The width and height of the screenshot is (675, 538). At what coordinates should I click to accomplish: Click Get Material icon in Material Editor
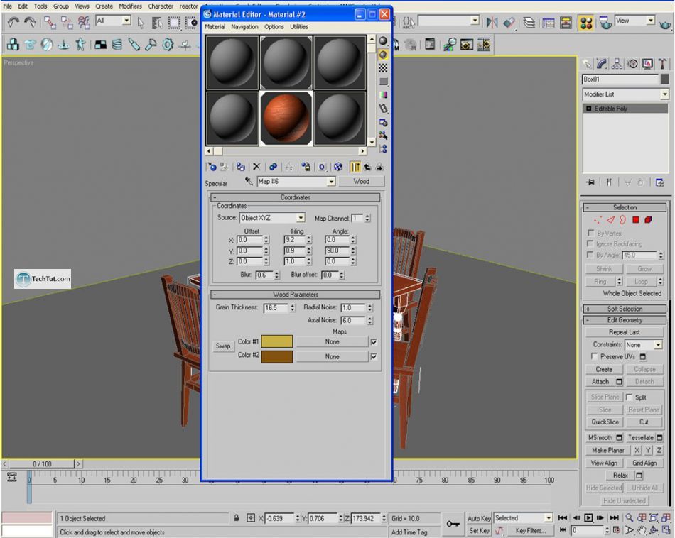pyautogui.click(x=212, y=167)
